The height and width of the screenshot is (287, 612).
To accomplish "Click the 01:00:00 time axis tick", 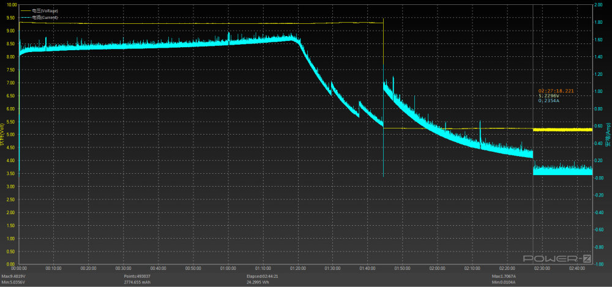I will [228, 269].
